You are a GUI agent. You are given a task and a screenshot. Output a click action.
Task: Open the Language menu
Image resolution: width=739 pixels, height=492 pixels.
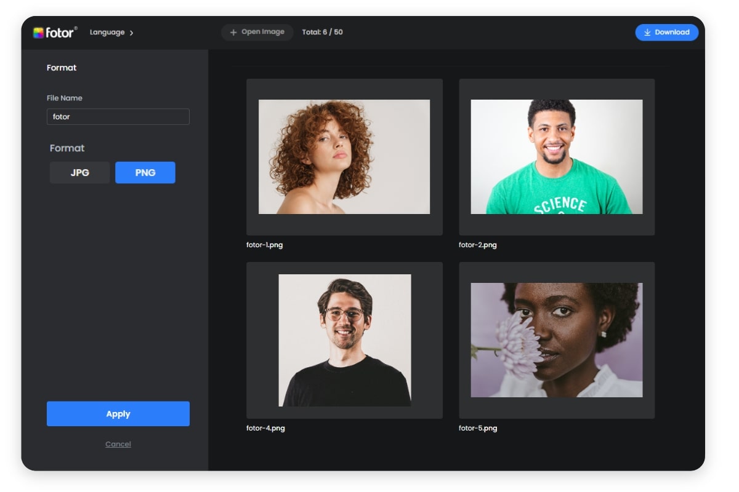(107, 32)
